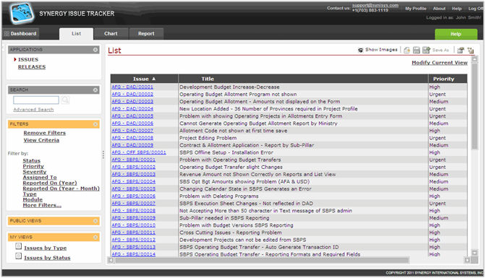Filter by Reported On (Year - Month)

pos(61,188)
